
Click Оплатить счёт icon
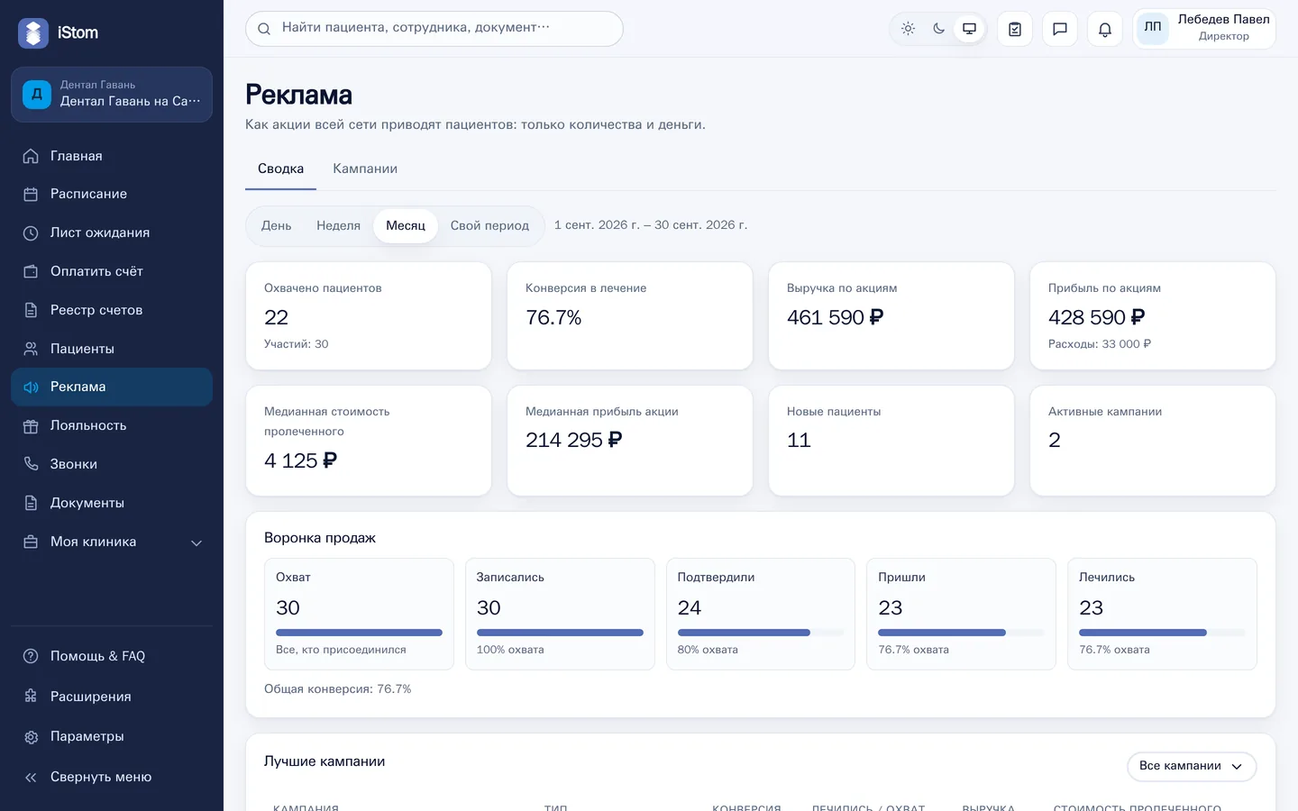[x=31, y=271]
